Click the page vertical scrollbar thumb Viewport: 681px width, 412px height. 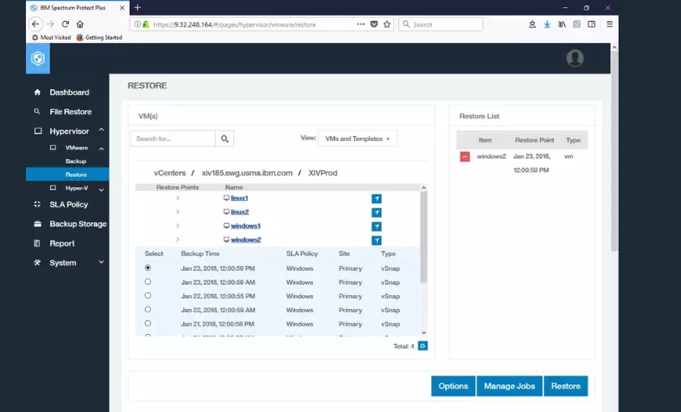point(615,151)
